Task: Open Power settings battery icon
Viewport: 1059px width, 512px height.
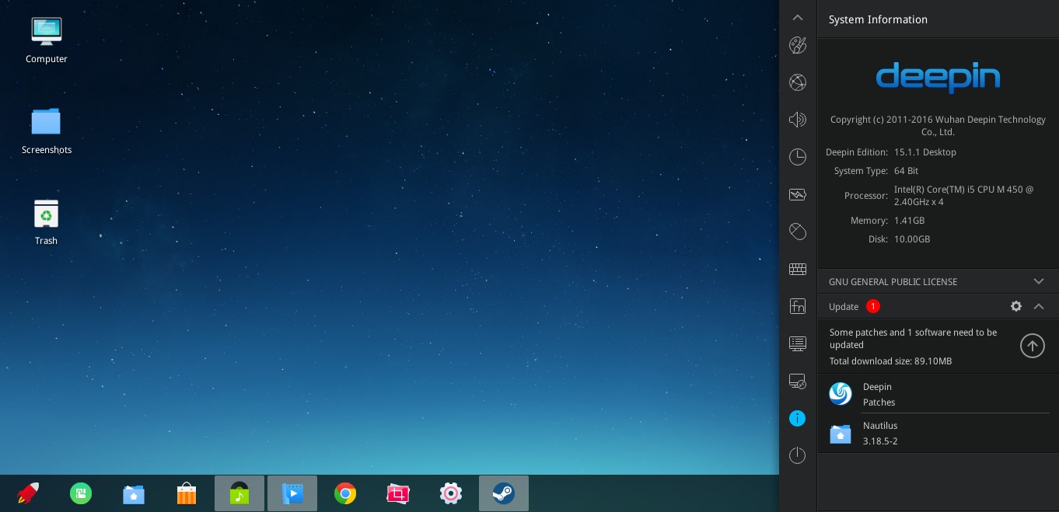Action: [797, 194]
